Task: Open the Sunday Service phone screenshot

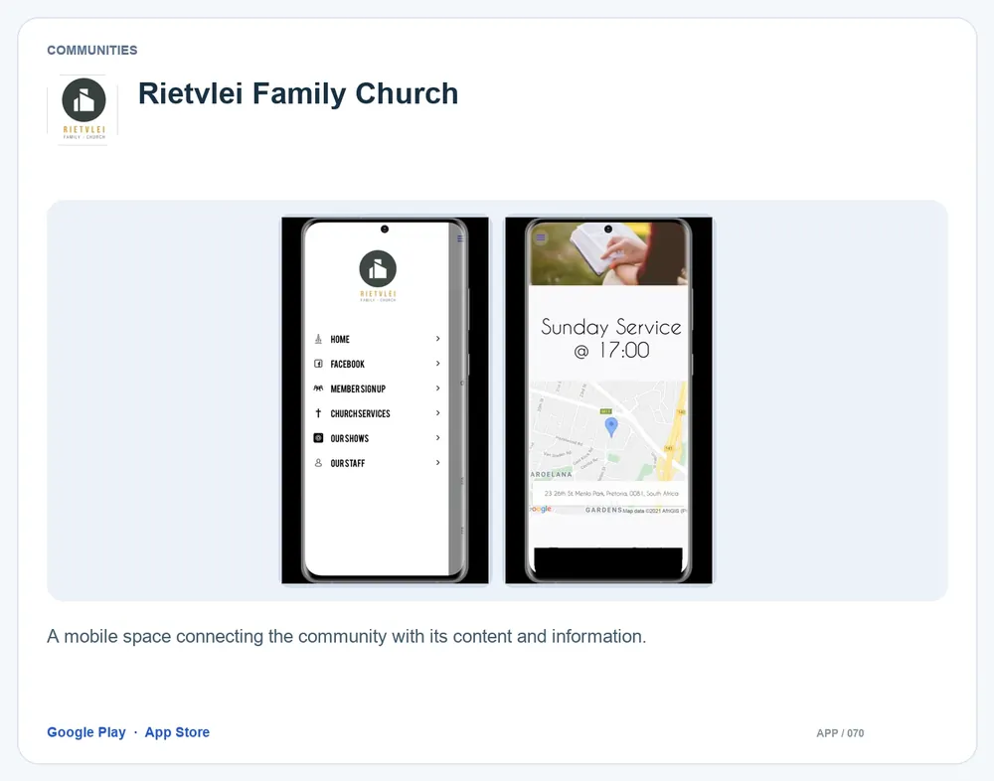Action: [608, 400]
